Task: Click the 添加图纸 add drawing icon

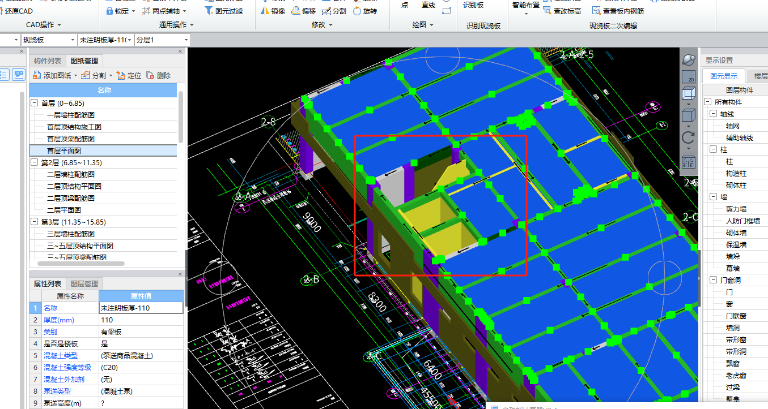Action: [37, 75]
